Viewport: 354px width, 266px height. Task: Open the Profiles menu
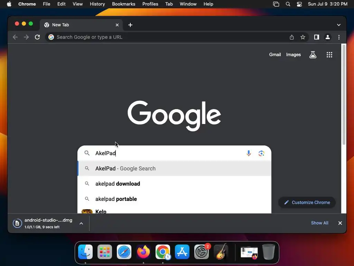pyautogui.click(x=150, y=4)
